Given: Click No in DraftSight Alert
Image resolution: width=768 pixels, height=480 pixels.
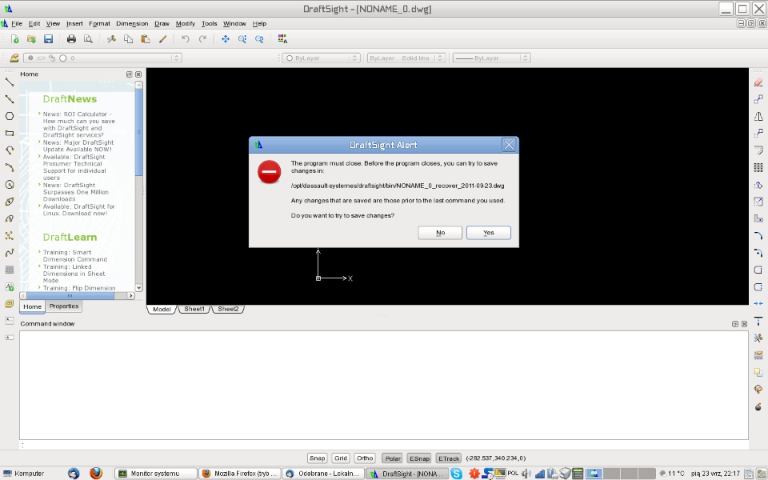Looking at the screenshot, I should click(x=440, y=233).
